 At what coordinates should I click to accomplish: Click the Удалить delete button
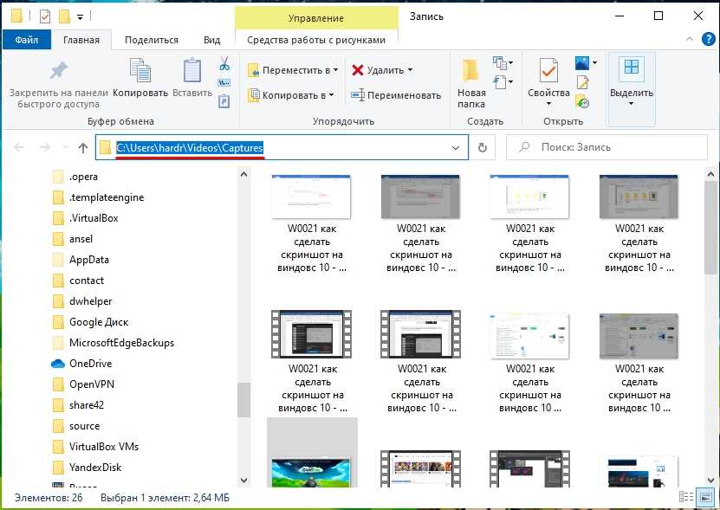382,70
